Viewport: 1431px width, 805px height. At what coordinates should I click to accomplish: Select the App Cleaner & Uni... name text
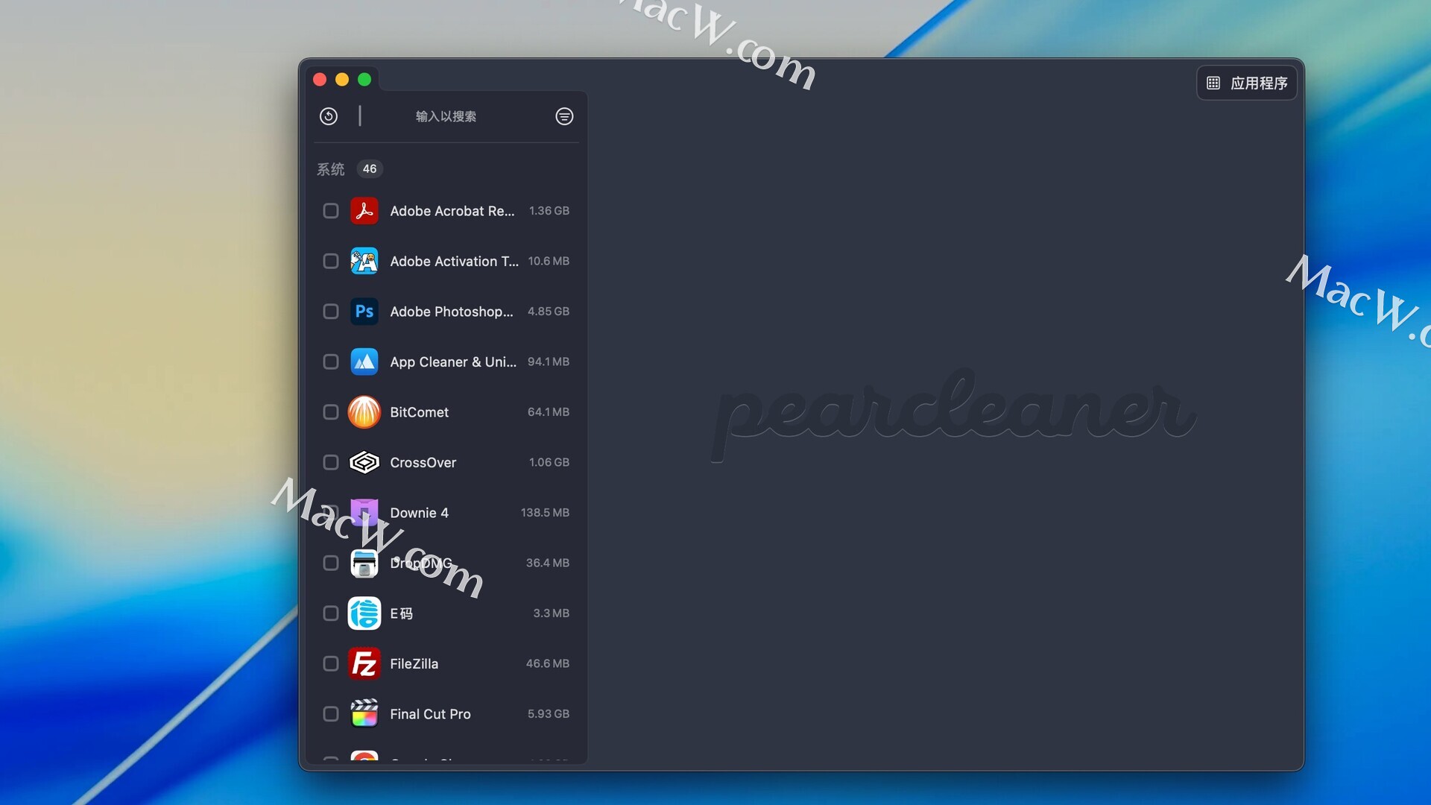coord(453,362)
